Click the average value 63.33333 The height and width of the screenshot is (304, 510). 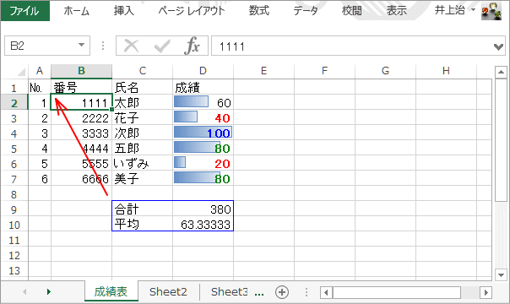point(203,225)
